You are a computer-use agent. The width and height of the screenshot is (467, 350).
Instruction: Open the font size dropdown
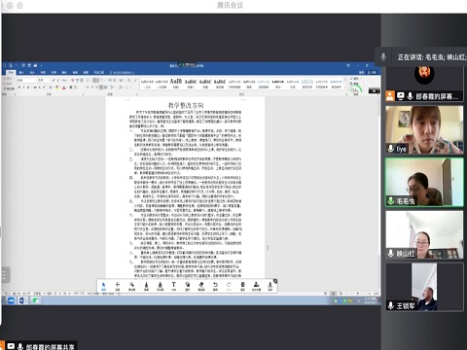click(43, 80)
